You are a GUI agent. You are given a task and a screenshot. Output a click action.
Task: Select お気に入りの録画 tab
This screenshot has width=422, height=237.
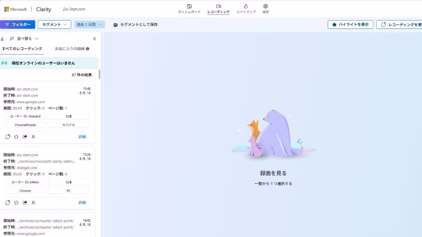pyautogui.click(x=70, y=49)
